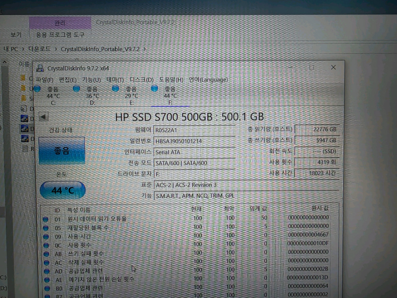Open the 보기 tab in Explorer window
Viewport: 397px width, 298px height.
(16, 35)
